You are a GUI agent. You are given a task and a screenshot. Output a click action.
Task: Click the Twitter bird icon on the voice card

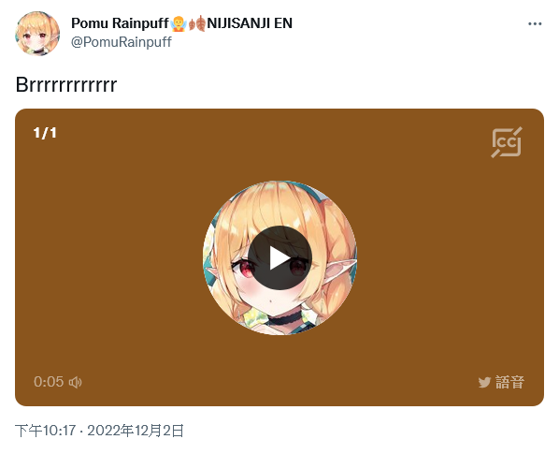[484, 383]
